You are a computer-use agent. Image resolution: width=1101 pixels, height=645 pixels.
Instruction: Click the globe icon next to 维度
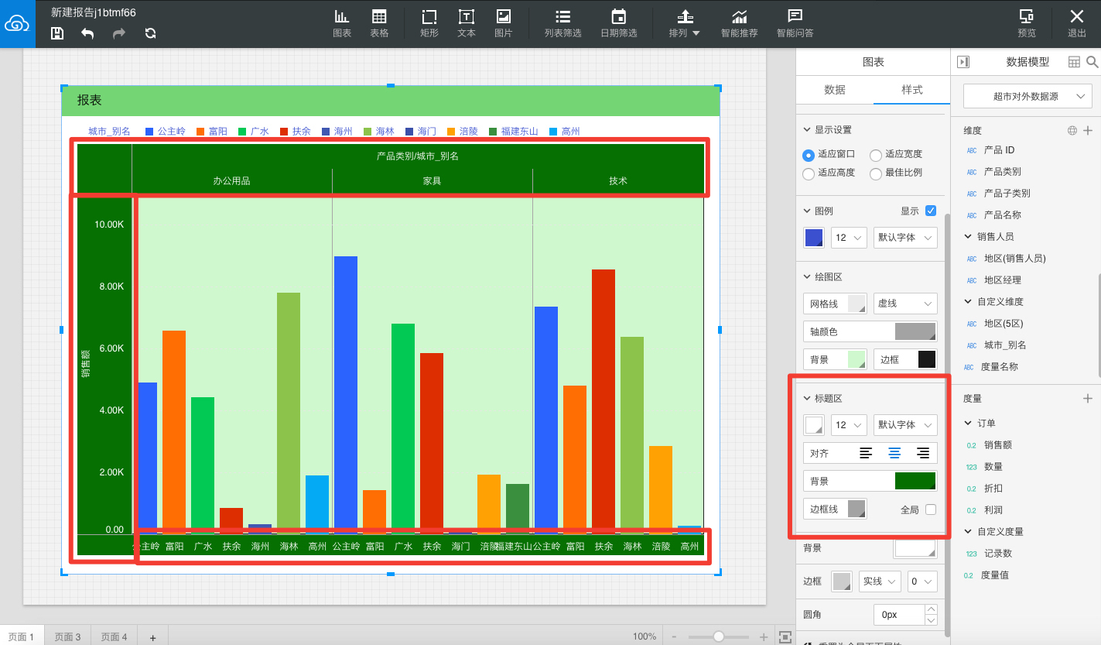pyautogui.click(x=1072, y=130)
